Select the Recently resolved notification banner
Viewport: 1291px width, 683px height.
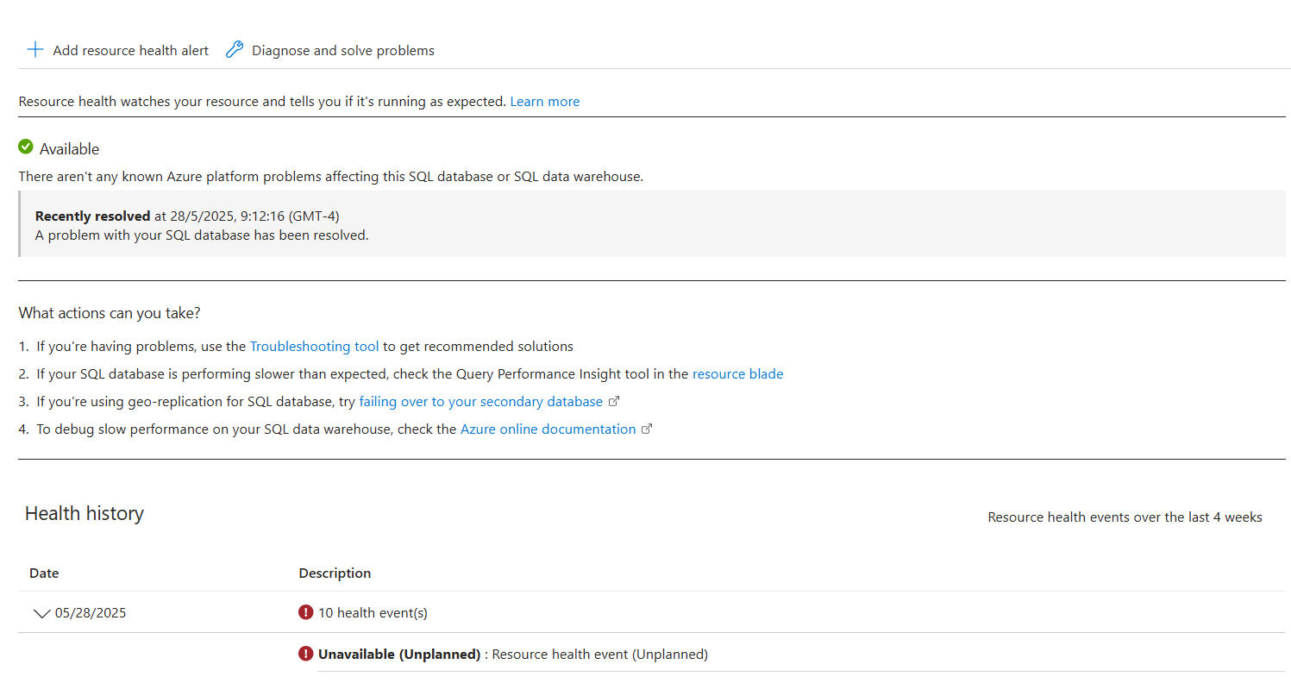[x=651, y=225]
